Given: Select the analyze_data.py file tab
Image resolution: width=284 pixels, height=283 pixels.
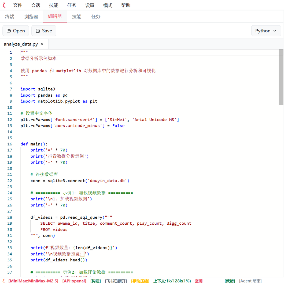Looking at the screenshot, I should pos(21,44).
